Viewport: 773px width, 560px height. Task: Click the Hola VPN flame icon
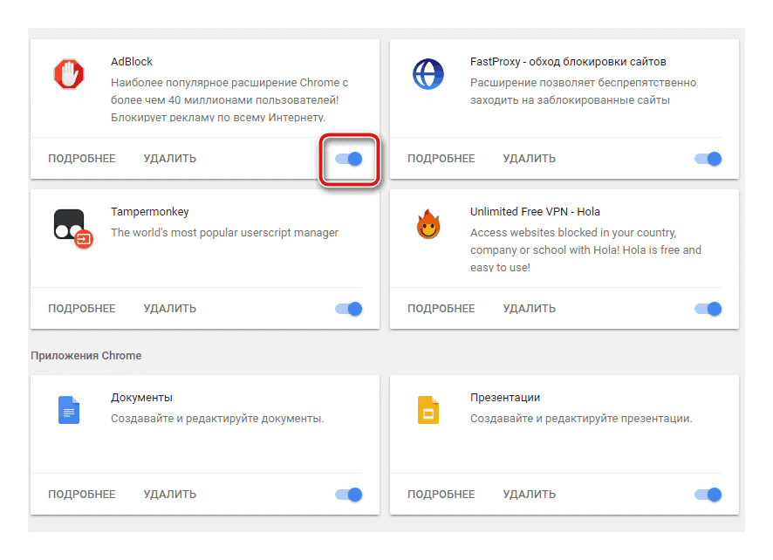[428, 226]
